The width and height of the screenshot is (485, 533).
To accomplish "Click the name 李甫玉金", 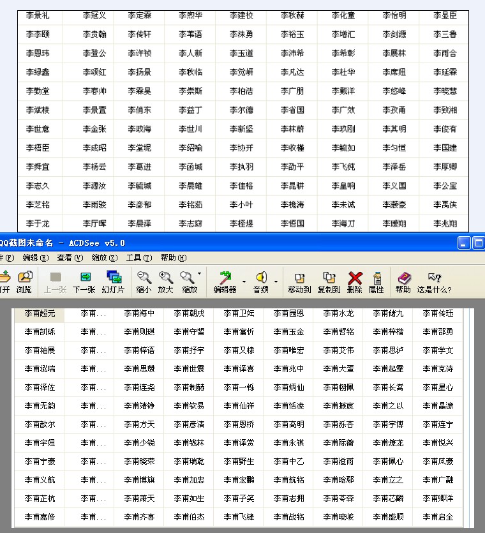I will tap(288, 332).
